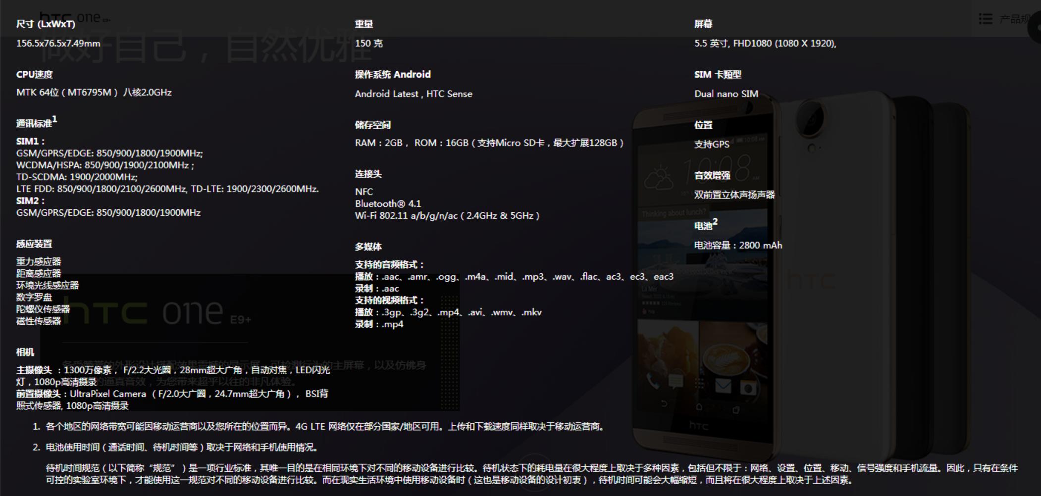Select the 通讯标准 heading
The image size is (1041, 496).
[37, 122]
